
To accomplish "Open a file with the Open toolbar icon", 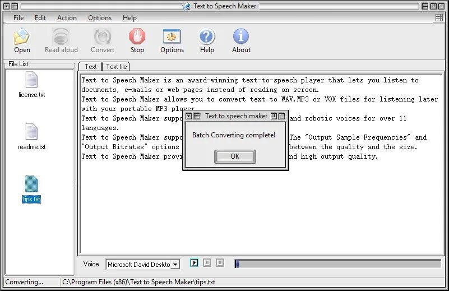I will (x=22, y=36).
